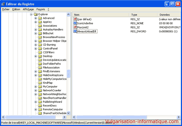Click the ControlPanel folder icon
Screen dimensions: 182x126
pyautogui.click(x=40, y=48)
